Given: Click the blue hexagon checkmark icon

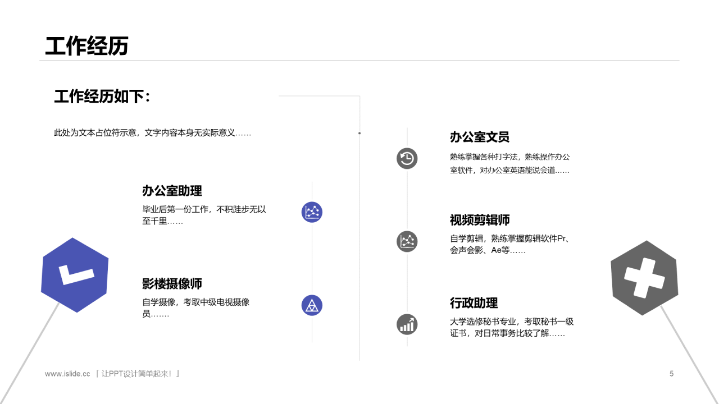Looking at the screenshot, I should (75, 275).
